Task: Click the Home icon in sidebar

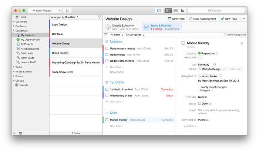Action: click(x=17, y=17)
